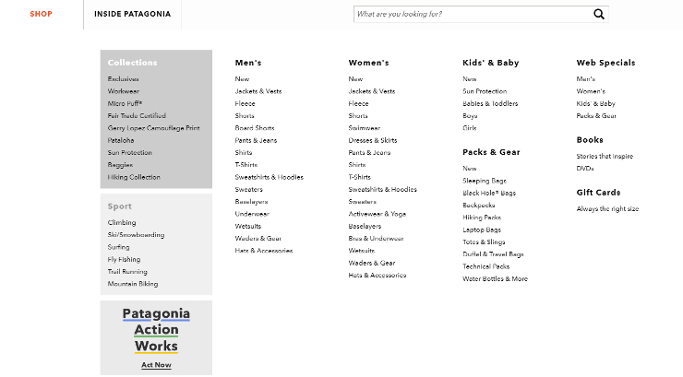Open the Men's heading link

tap(248, 63)
